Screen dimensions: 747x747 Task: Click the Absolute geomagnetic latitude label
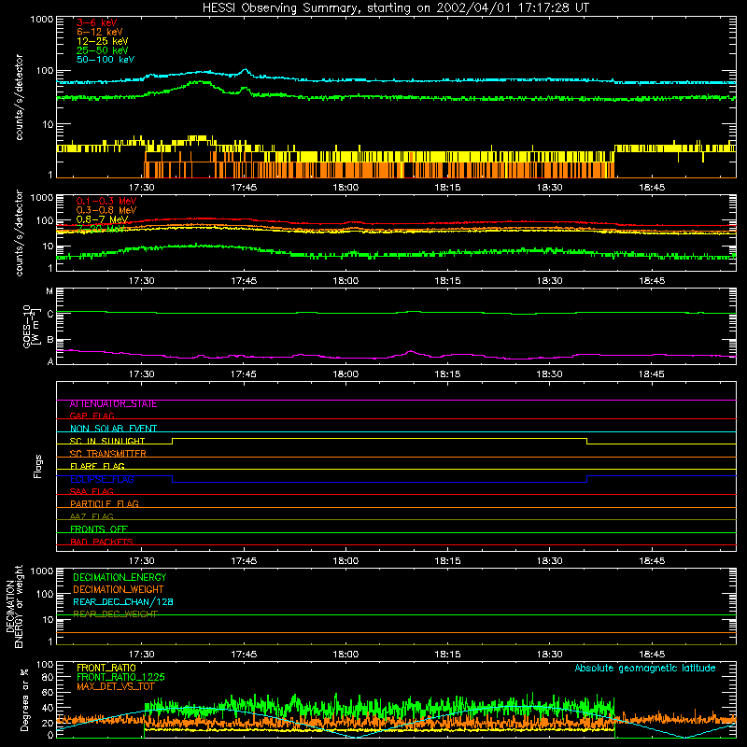pos(645,669)
